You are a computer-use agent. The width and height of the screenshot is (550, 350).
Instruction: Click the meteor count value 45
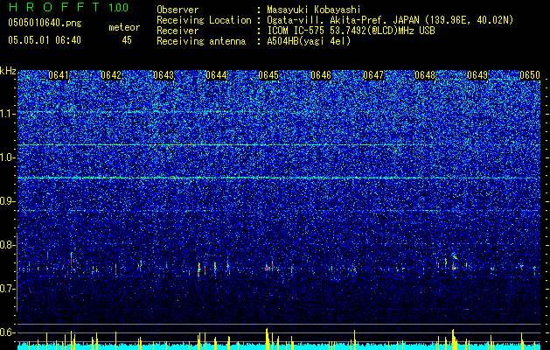coord(127,40)
